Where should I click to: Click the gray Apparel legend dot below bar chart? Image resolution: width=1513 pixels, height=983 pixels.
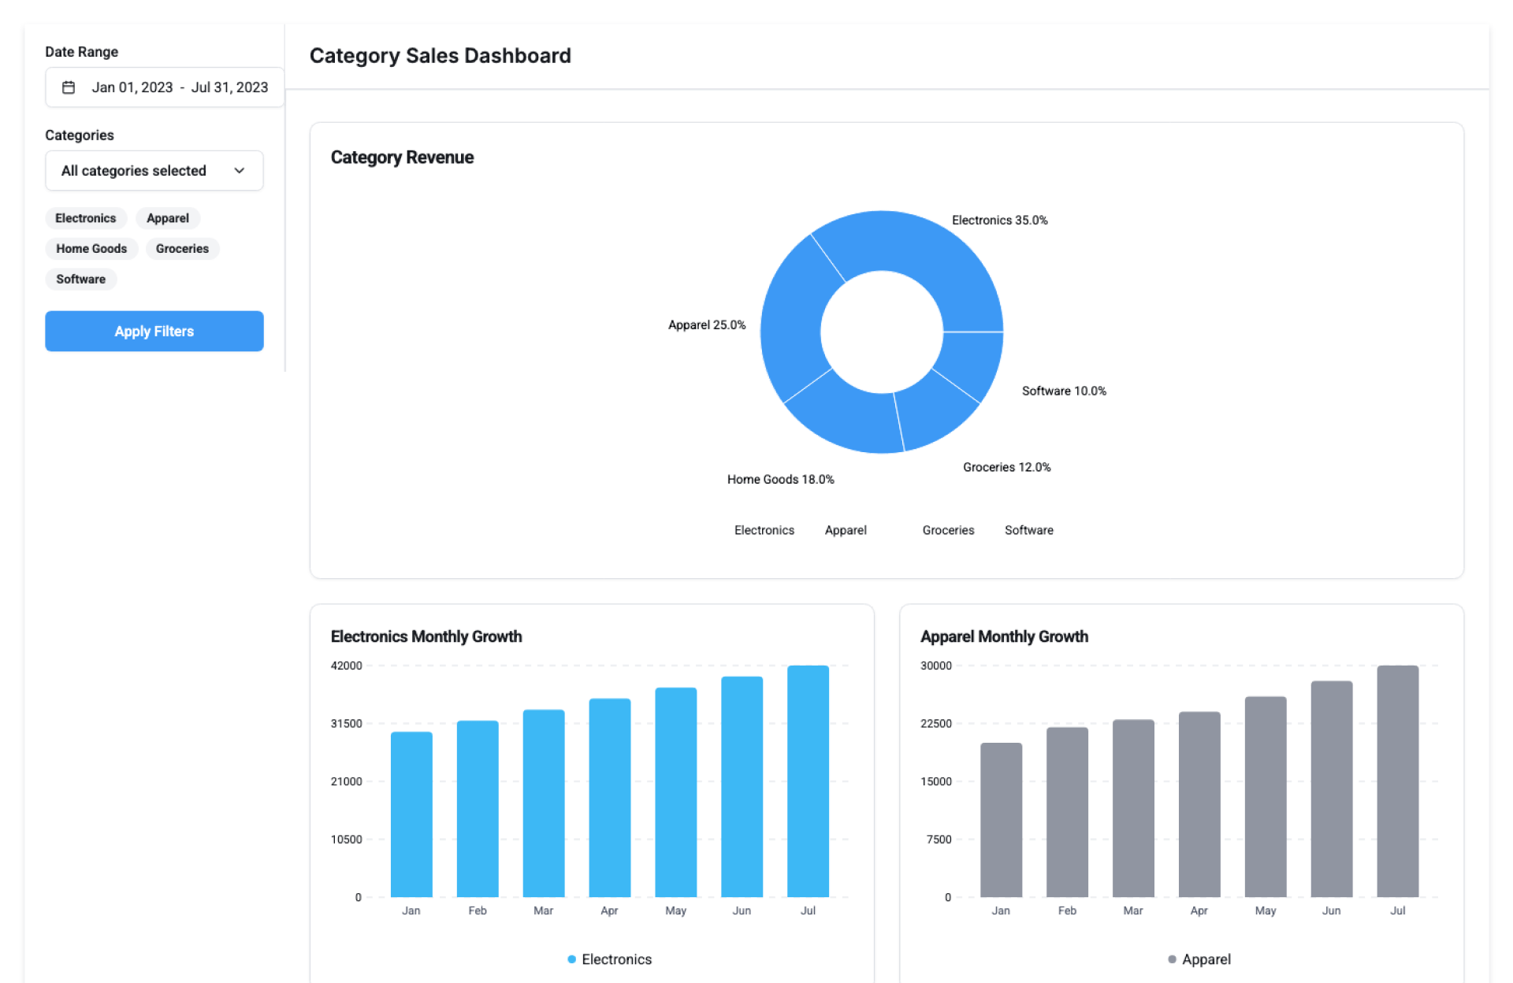1172,959
